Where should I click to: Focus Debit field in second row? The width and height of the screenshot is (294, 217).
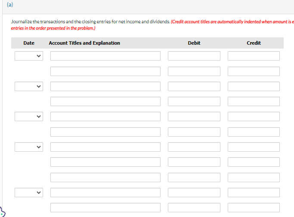194,71
